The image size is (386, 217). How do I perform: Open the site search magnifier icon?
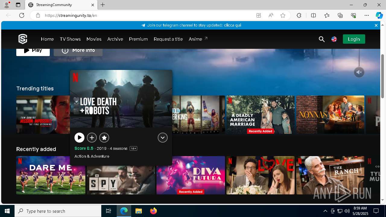(x=321, y=39)
